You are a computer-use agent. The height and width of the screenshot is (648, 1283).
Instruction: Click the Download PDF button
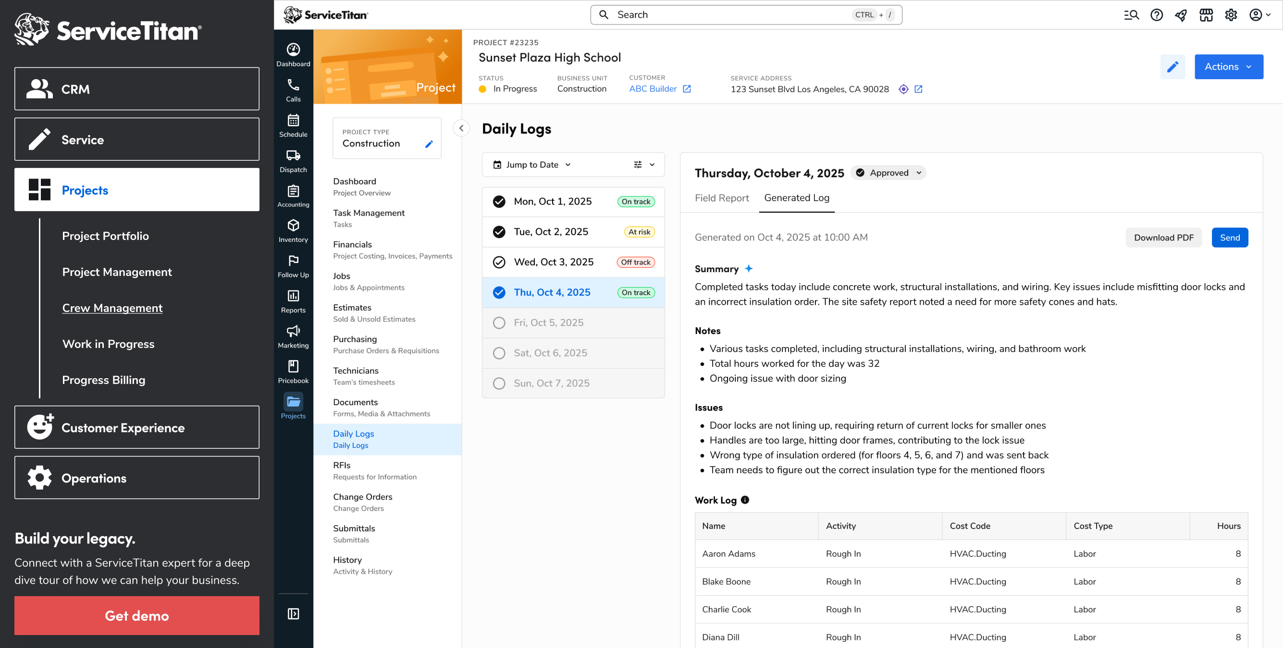(1163, 238)
